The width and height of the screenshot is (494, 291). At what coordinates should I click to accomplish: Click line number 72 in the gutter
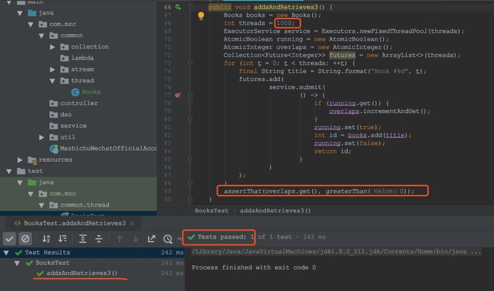(167, 55)
